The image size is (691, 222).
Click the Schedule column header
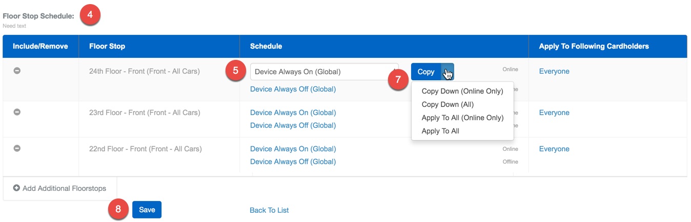[266, 46]
